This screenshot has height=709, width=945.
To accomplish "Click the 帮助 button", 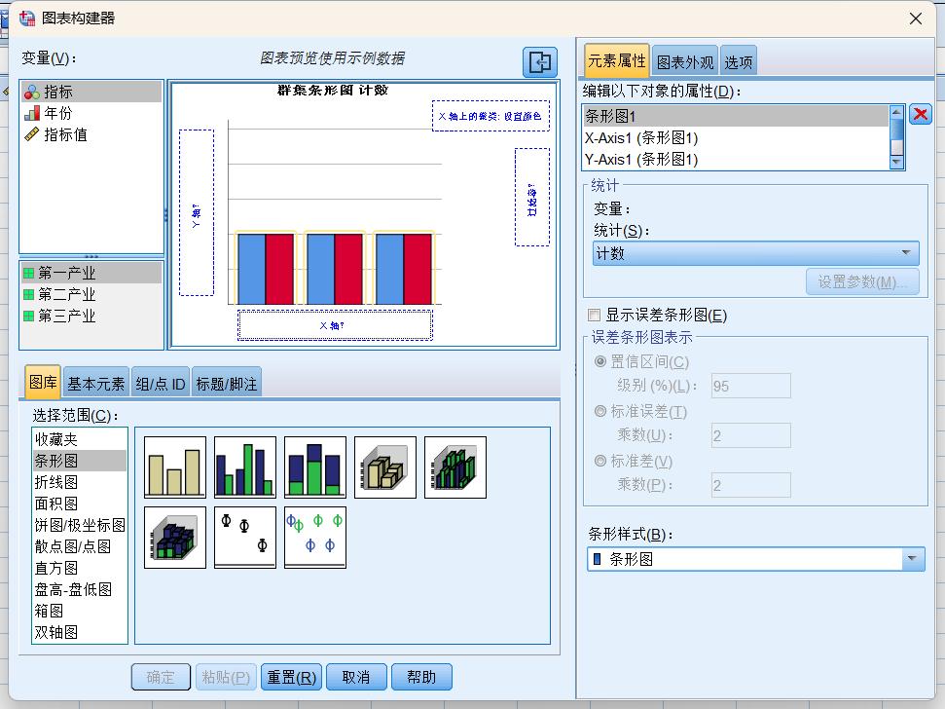I will click(x=421, y=676).
